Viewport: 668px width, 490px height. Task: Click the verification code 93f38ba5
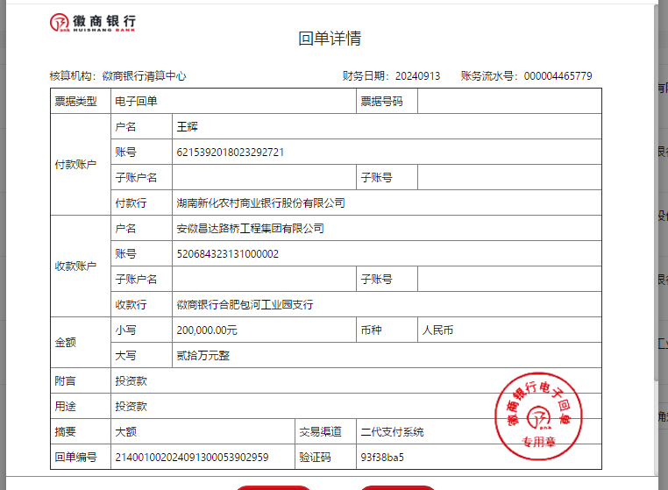tap(382, 458)
